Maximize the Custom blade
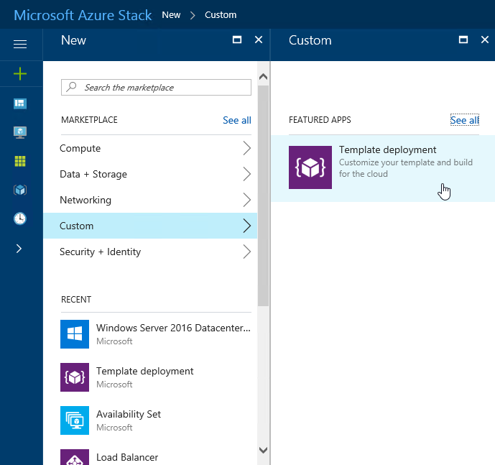Viewport: 495px width, 465px height. pos(463,40)
